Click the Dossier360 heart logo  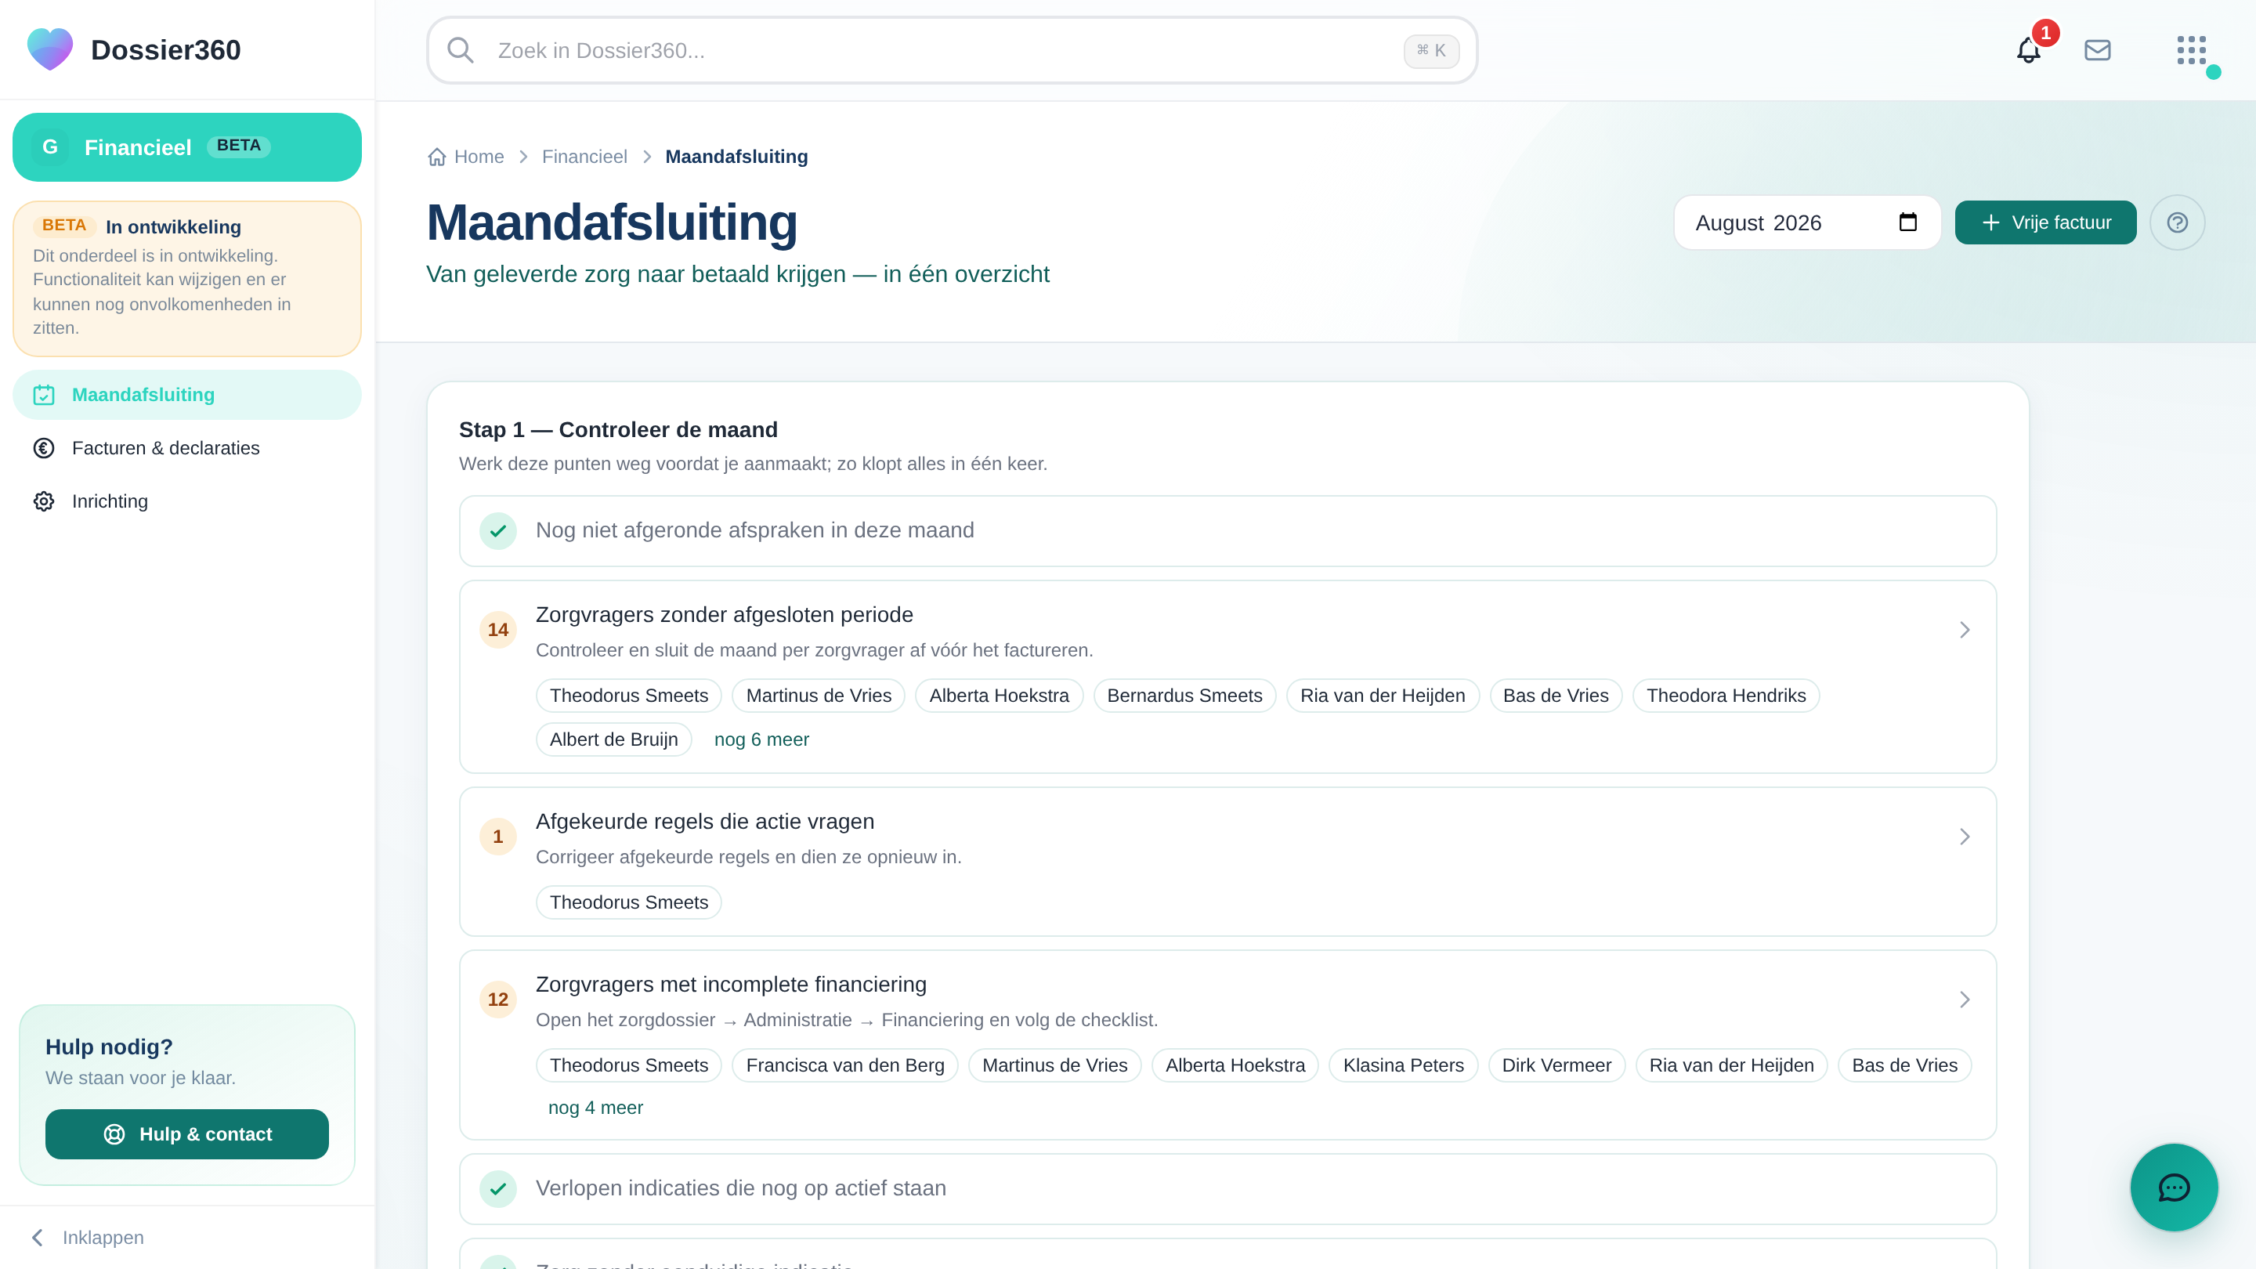[x=50, y=49]
